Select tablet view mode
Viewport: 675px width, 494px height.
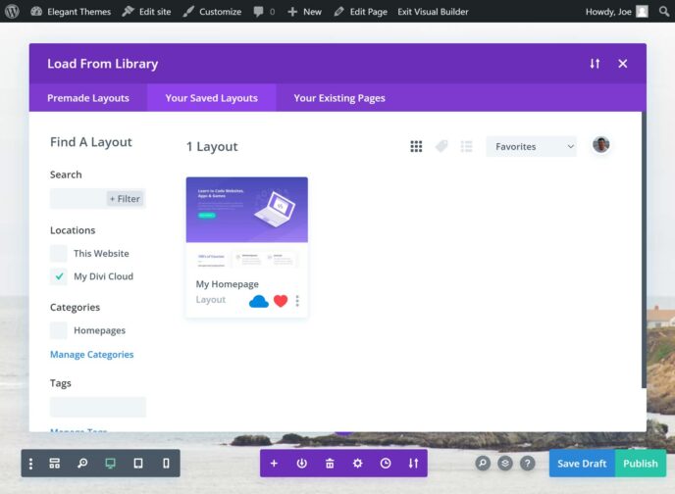[138, 464]
